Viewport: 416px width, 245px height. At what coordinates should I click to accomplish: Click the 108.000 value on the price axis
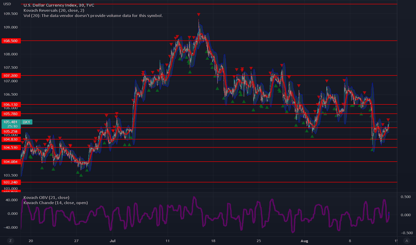point(11,54)
